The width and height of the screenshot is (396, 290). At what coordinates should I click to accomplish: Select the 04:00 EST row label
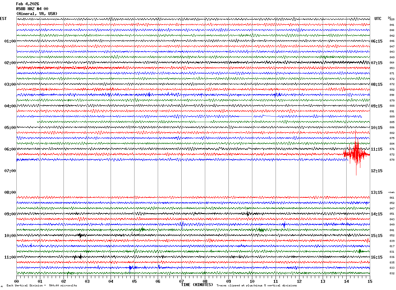[10, 106]
